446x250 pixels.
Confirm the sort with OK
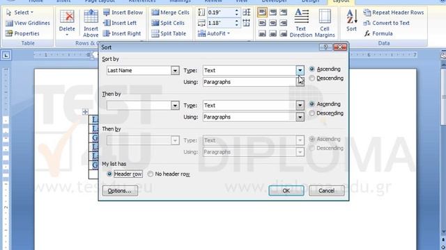(286, 191)
